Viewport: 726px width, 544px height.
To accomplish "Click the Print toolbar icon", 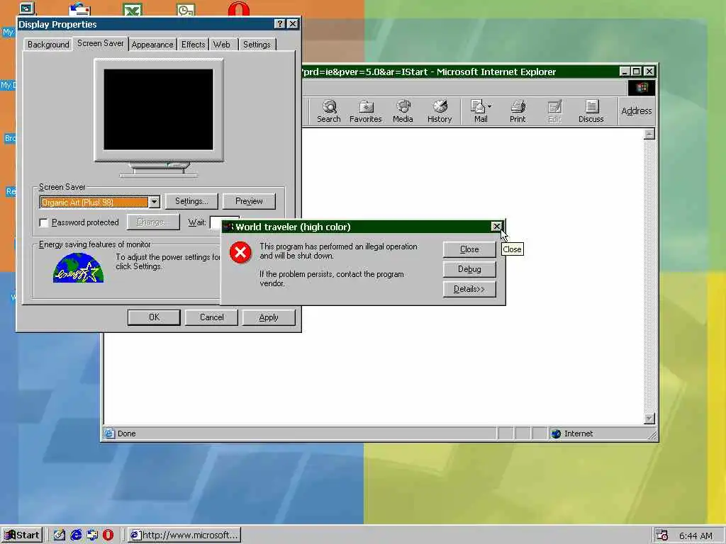I will pos(518,111).
